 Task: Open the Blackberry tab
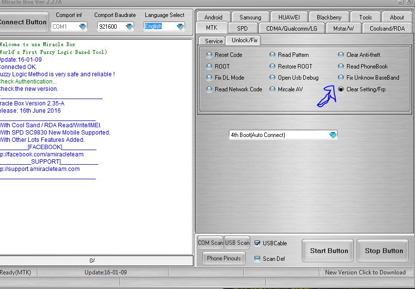329,17
